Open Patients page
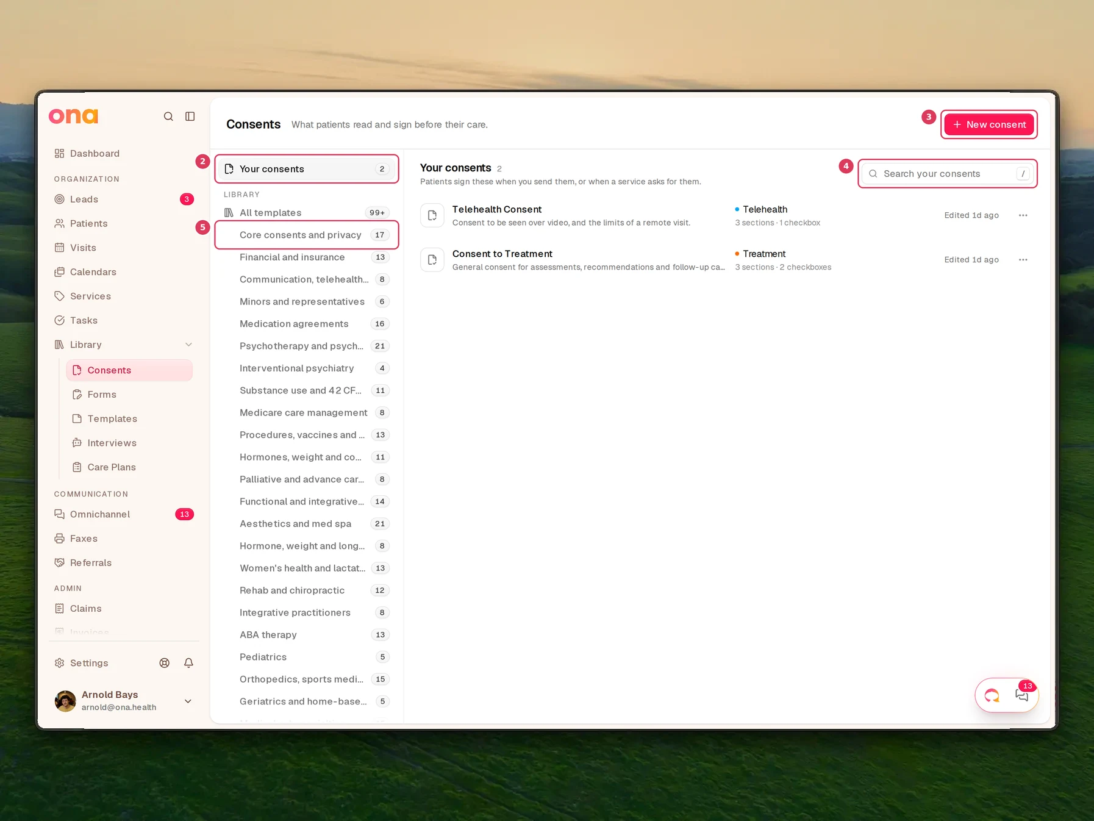 pyautogui.click(x=124, y=224)
